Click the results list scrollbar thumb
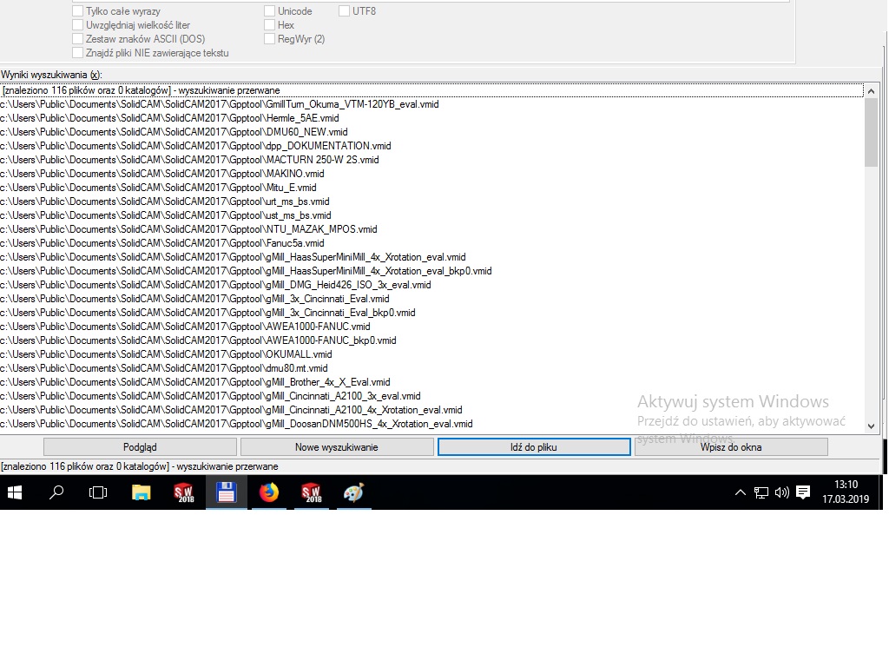This screenshot has height=667, width=889. pyautogui.click(x=872, y=132)
